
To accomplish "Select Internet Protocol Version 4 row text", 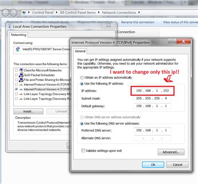I will (47, 89).
